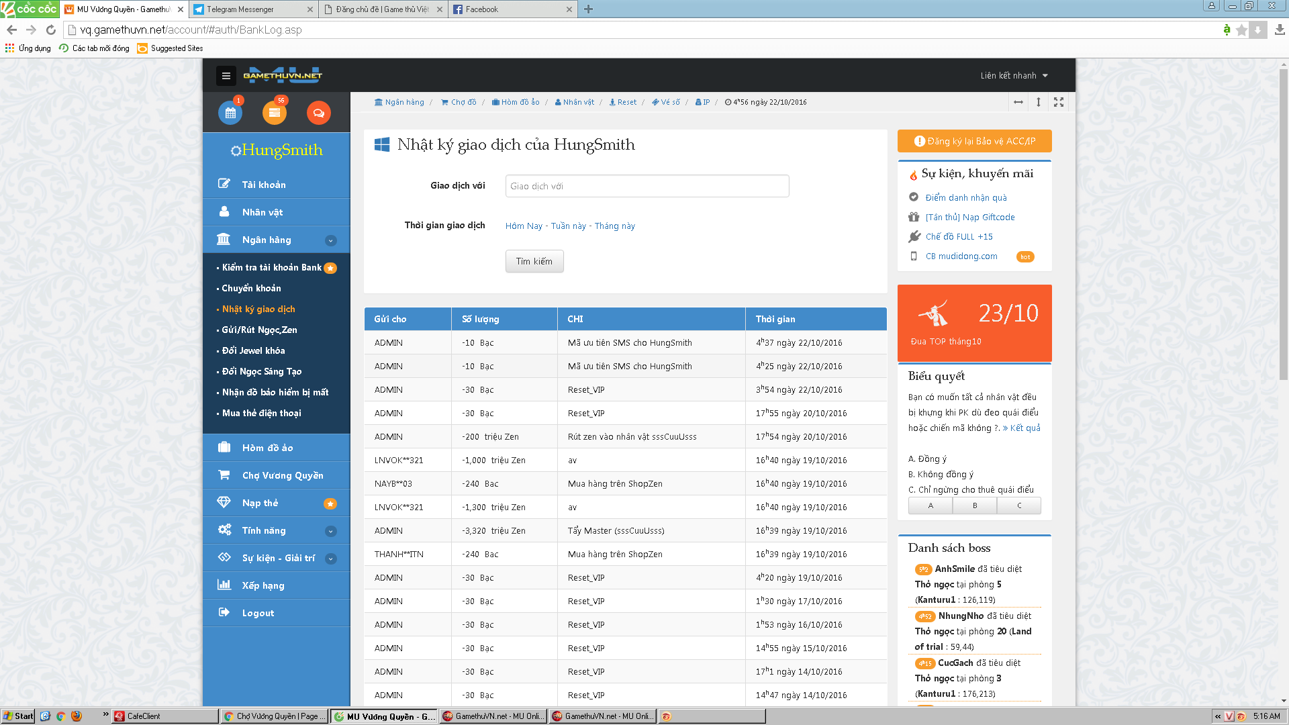Click the vertical height toggle icon
The width and height of the screenshot is (1289, 725).
click(x=1039, y=102)
